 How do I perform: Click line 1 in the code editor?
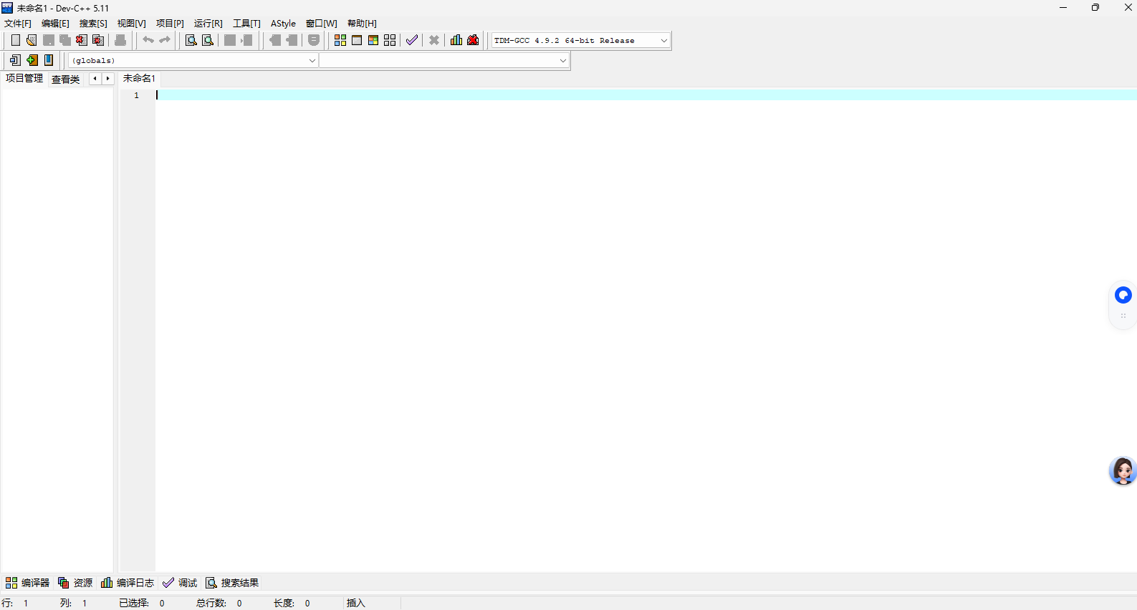pos(646,95)
